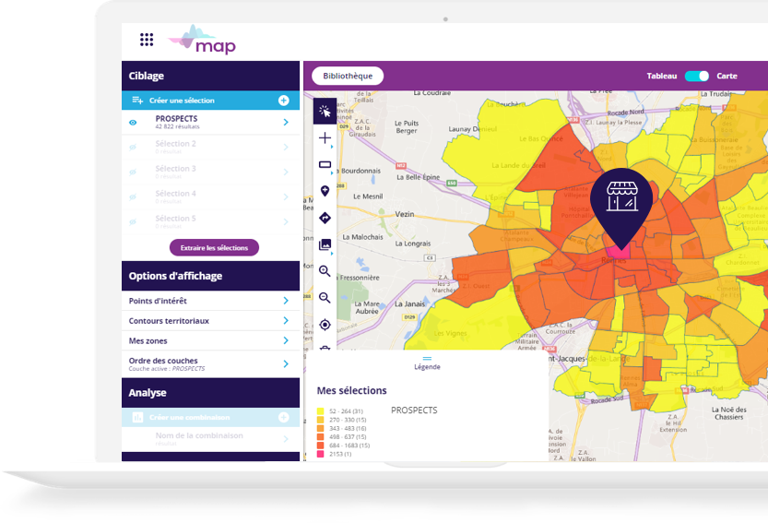Viewport: 768px width, 523px height.
Task: Click the add location pin tool
Action: pyautogui.click(x=325, y=191)
